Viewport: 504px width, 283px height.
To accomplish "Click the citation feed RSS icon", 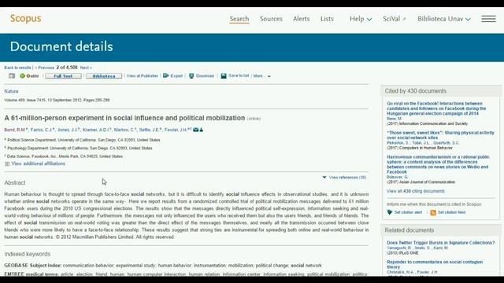I will pyautogui.click(x=433, y=212).
